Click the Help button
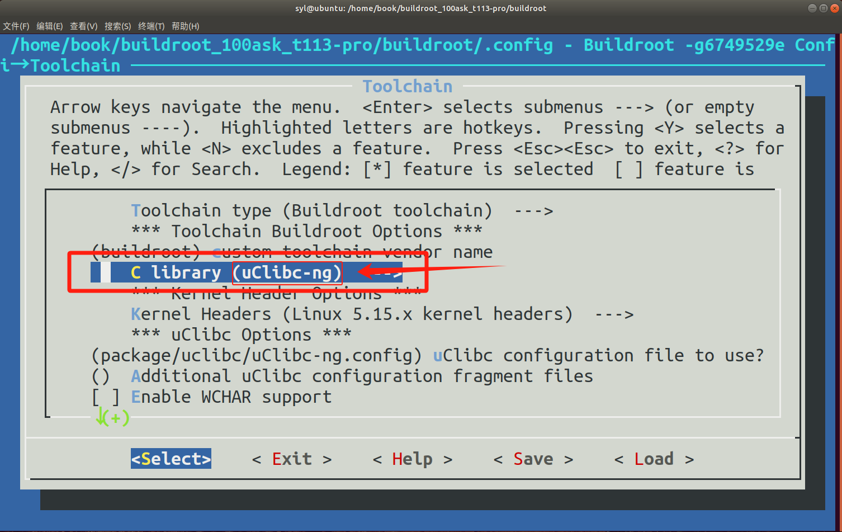The image size is (842, 532). (412, 459)
